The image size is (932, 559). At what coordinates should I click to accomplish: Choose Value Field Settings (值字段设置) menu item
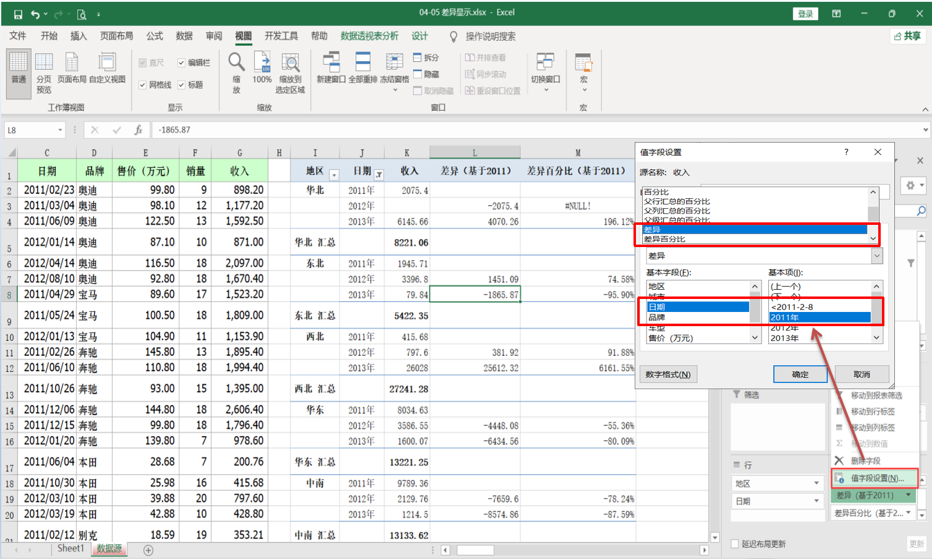pyautogui.click(x=876, y=478)
